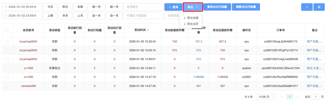Toggle the select-all checkbox in header

[7, 30]
